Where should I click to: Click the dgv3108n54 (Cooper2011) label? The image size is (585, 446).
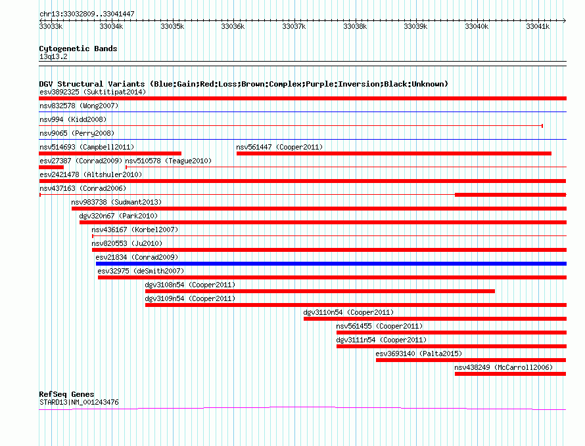coord(190,285)
